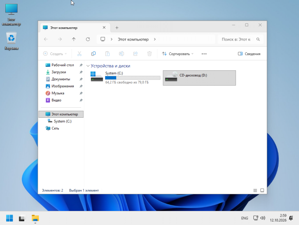Click chevron after Этот компьютер in address bar
This screenshot has width=299, height=225.
click(155, 39)
